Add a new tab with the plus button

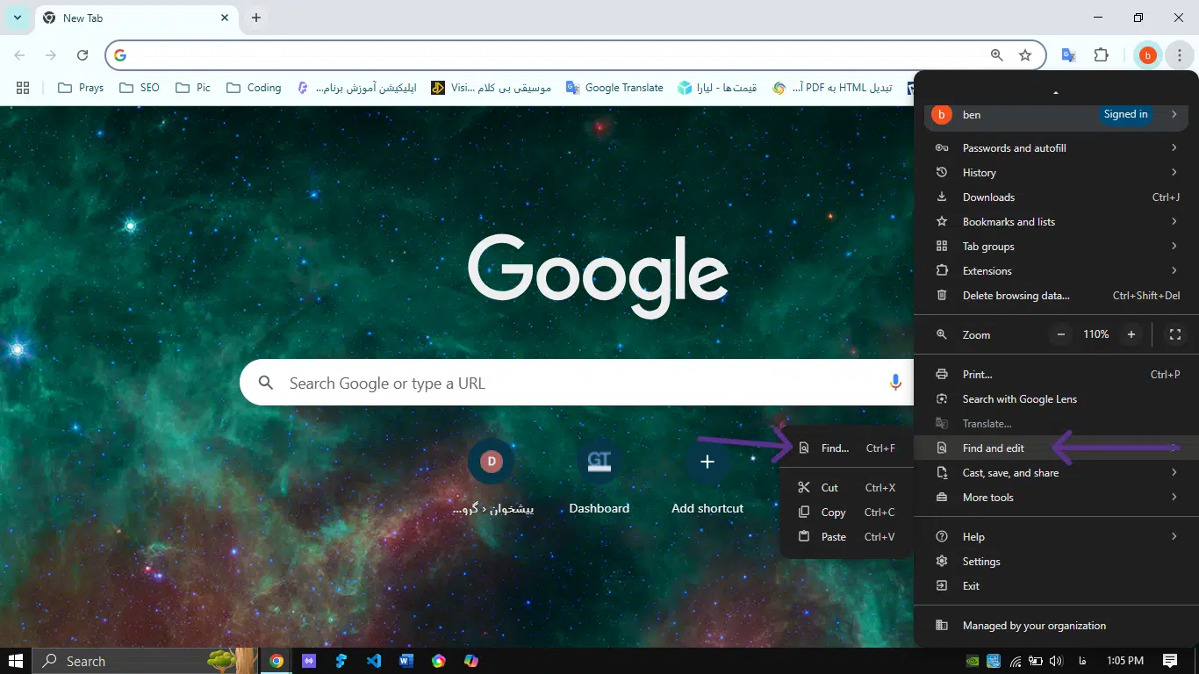[256, 18]
